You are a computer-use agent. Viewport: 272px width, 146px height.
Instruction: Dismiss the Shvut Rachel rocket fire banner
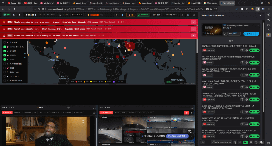click(x=193, y=29)
